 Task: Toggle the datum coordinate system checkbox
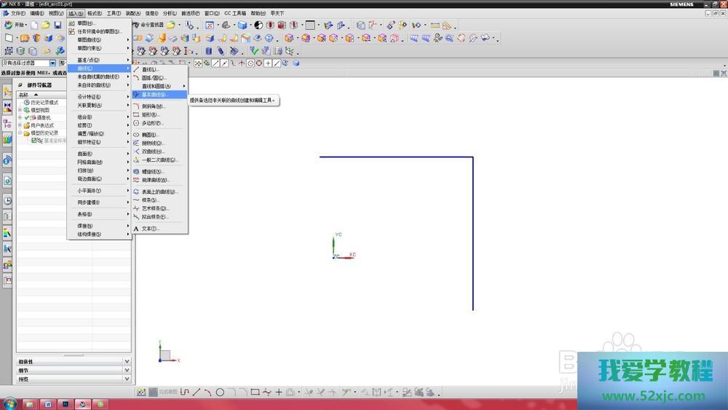[x=34, y=141]
